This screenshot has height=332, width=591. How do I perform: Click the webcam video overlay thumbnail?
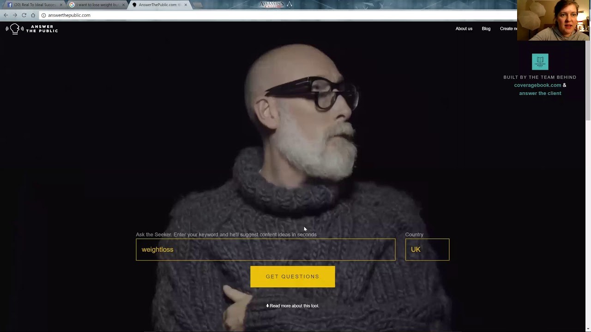(554, 20)
